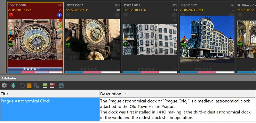
Task: Open blue info icon on _DSC115000
Action: click(x=60, y=15)
